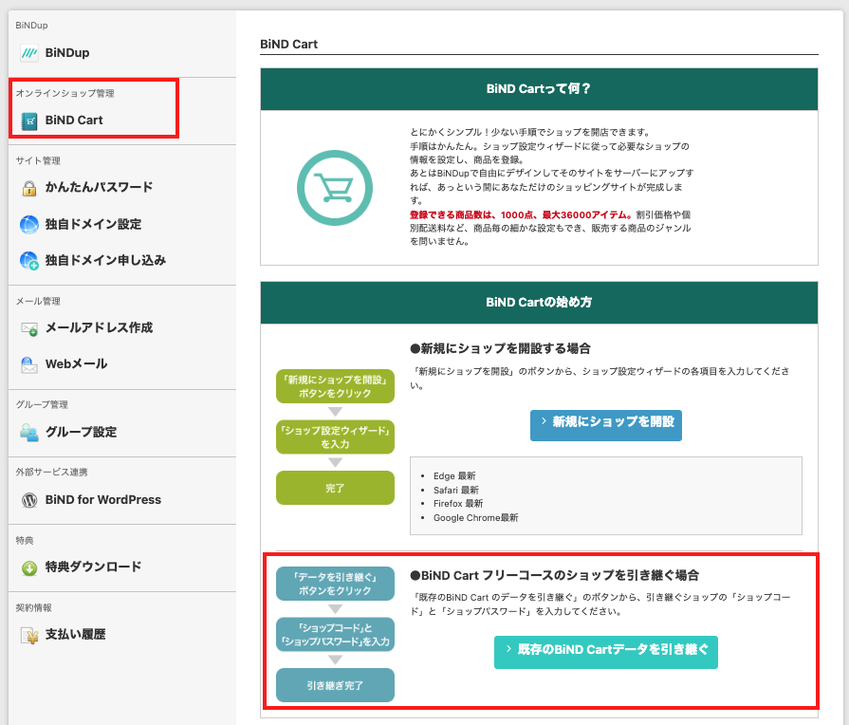This screenshot has height=725, width=849.
Task: Click the green 「新規にショップを開設」ボタンをクリック step box
Action: click(x=335, y=386)
